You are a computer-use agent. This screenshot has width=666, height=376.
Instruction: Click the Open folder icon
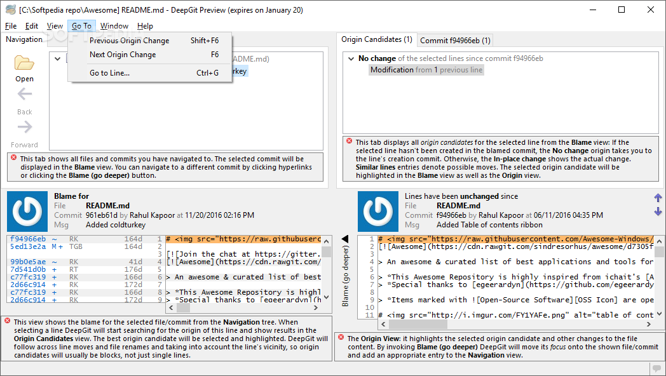click(24, 63)
